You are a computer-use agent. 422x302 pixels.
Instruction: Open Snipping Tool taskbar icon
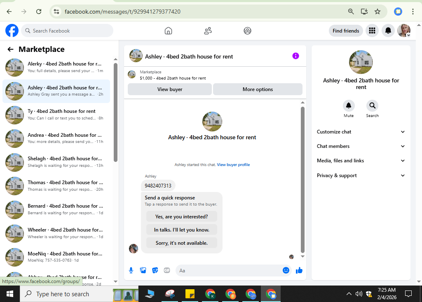click(x=170, y=294)
